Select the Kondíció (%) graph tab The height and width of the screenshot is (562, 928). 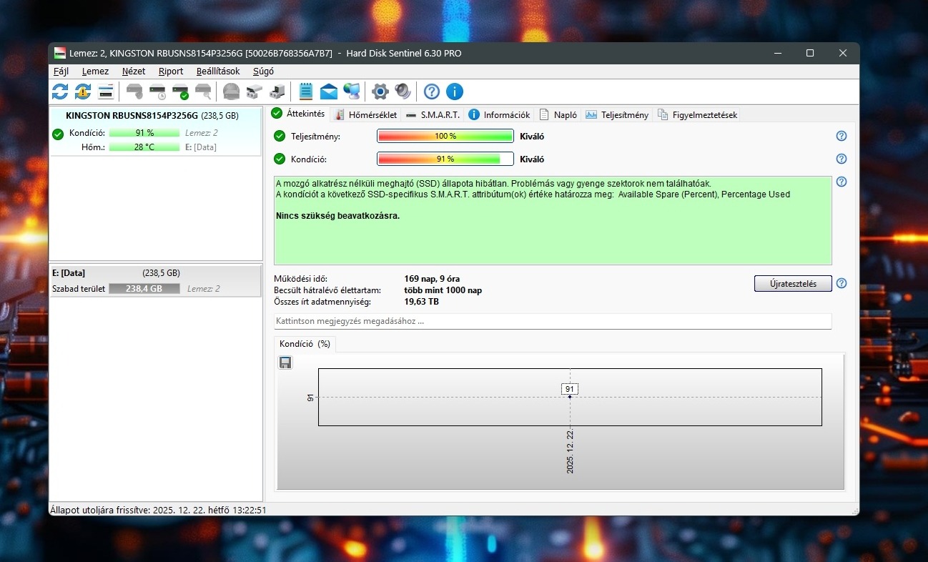point(305,344)
